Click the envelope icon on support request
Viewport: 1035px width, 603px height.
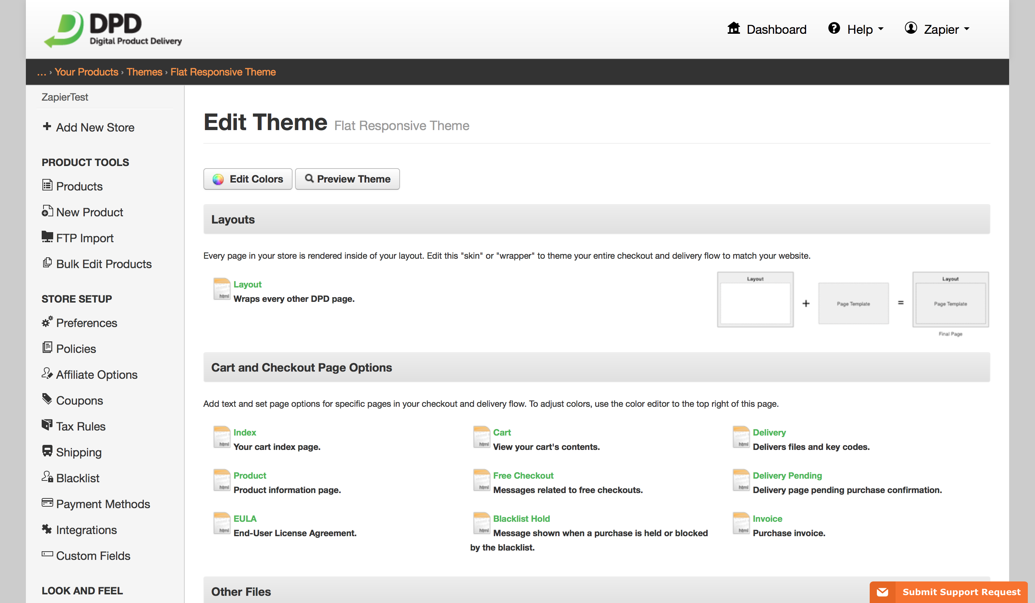(882, 592)
